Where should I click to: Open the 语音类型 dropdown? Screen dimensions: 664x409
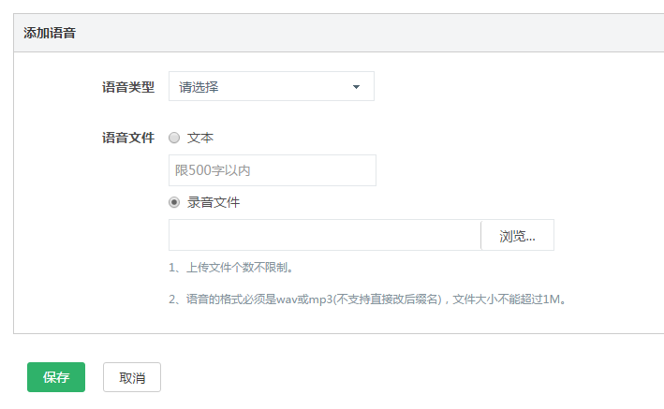point(271,87)
